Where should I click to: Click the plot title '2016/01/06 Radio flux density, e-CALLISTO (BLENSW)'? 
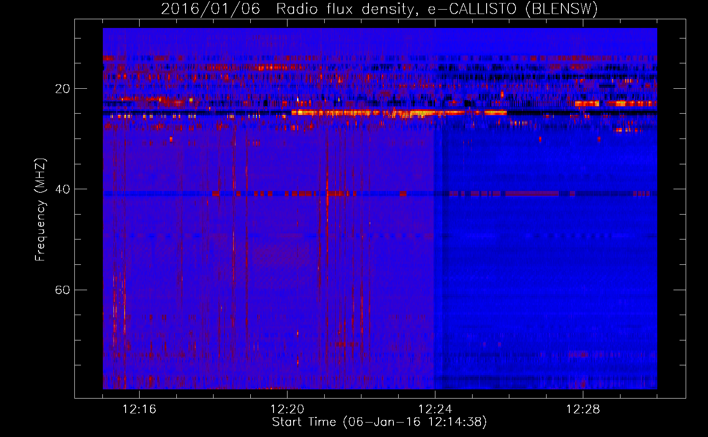pos(379,9)
